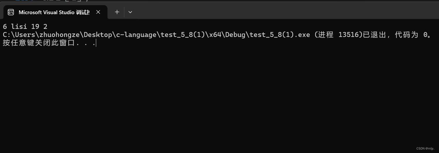Click the word "lisi" in the output
Screen dimensions: 439x153
19,27
